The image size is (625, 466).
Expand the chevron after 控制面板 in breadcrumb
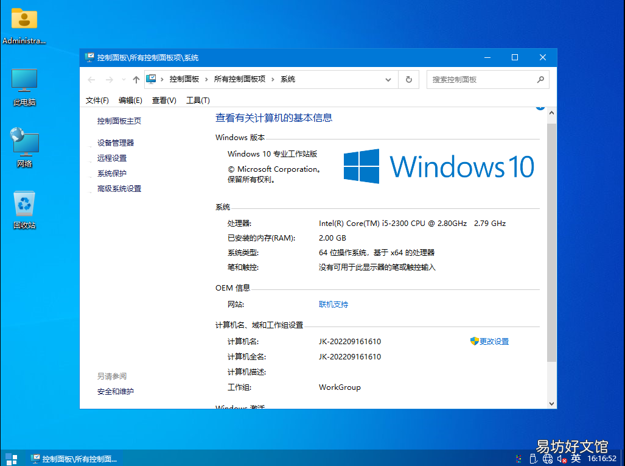pyautogui.click(x=206, y=79)
